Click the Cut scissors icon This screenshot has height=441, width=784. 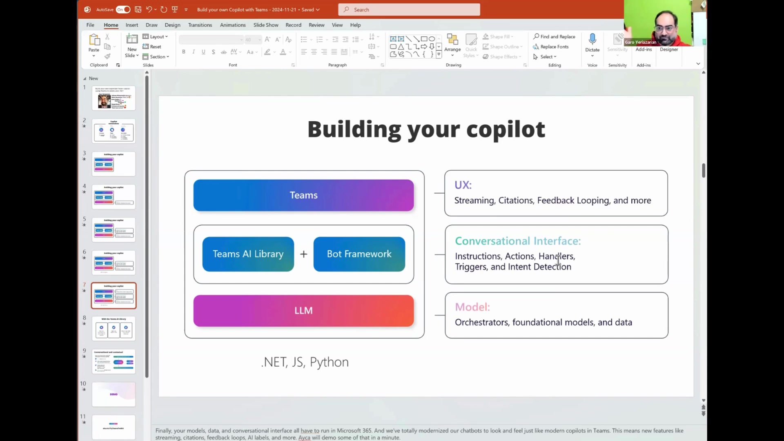(107, 37)
